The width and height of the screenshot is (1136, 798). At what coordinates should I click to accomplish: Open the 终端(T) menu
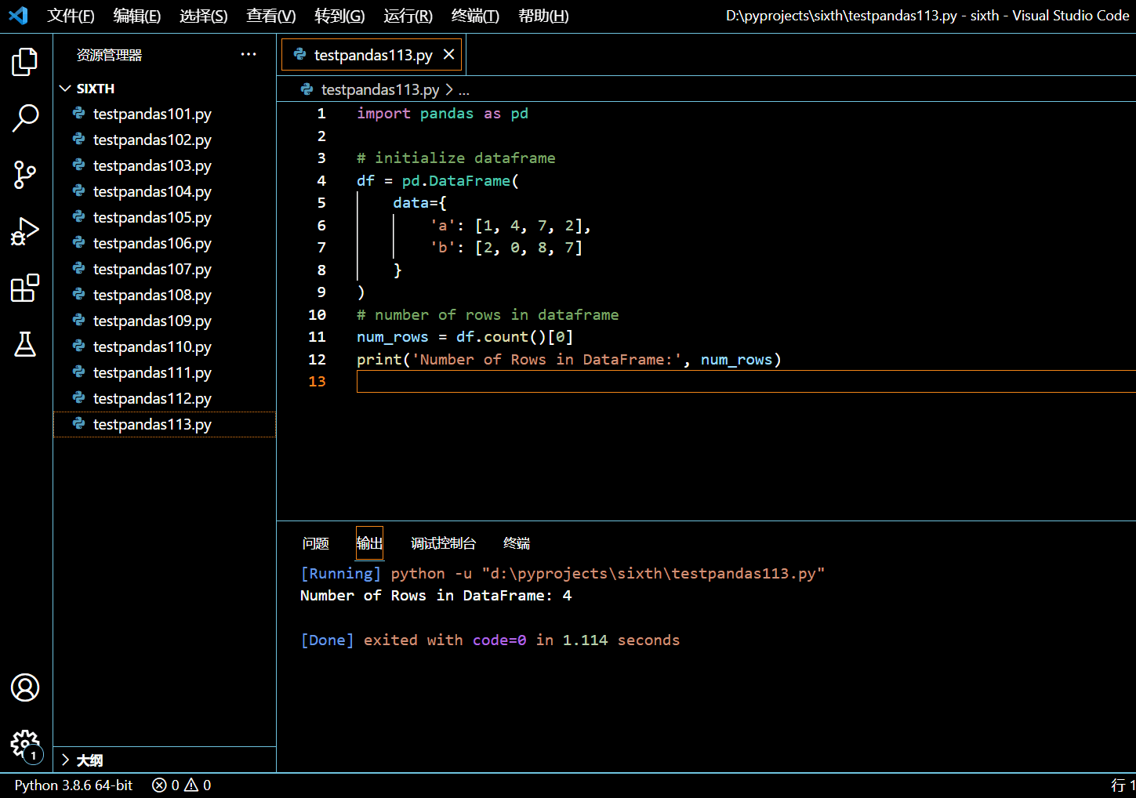(x=475, y=16)
